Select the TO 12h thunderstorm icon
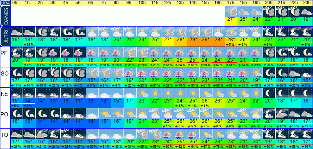The image size is (313, 149). (x=168, y=134)
